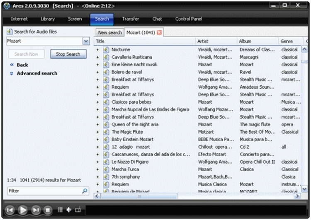The height and width of the screenshot is (220, 311).
Task: Click the Search Now button
Action: coord(27,54)
